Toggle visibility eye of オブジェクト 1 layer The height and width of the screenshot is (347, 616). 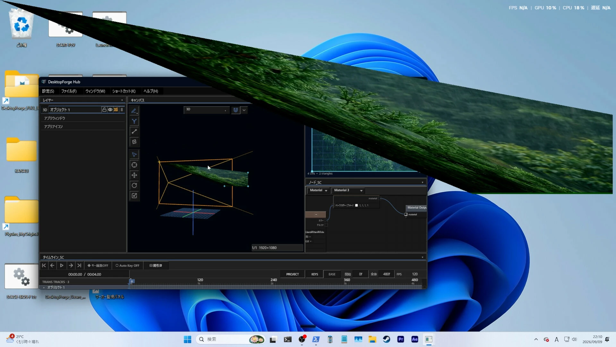click(110, 110)
